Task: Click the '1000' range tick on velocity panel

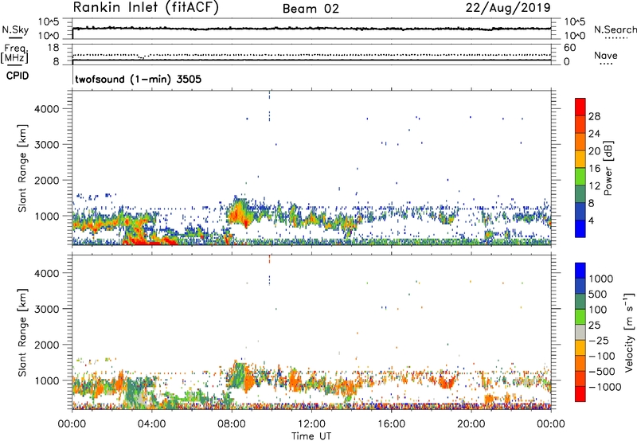Action: click(x=47, y=381)
